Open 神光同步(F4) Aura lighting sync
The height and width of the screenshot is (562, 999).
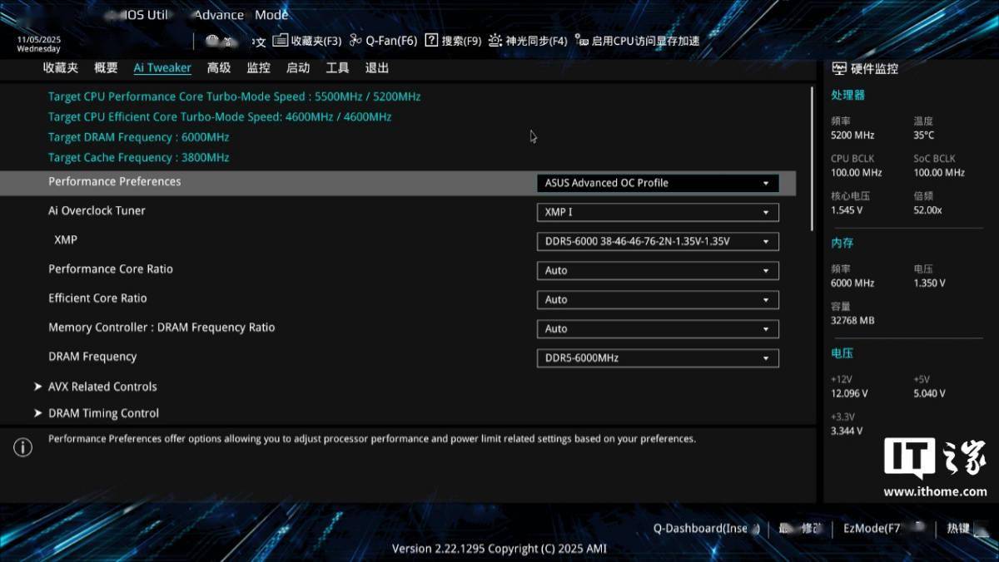click(528, 41)
